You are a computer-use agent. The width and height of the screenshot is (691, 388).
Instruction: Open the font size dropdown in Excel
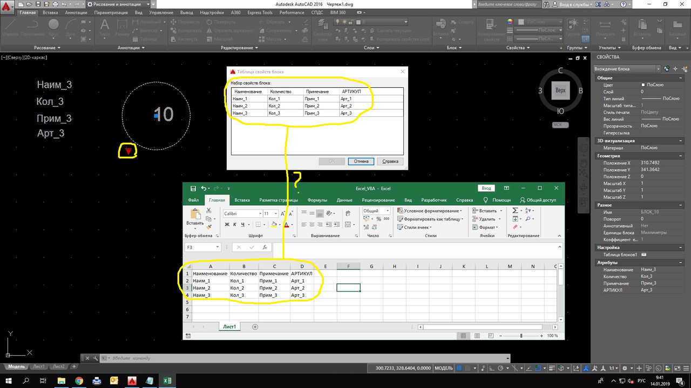pos(275,214)
